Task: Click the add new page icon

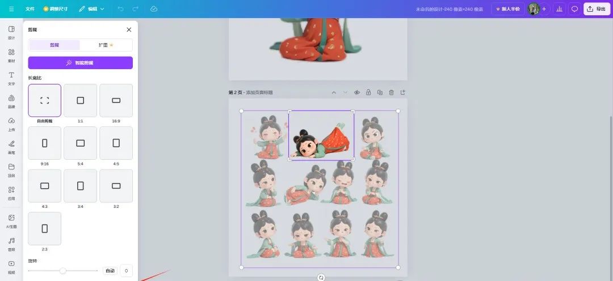Action: [x=402, y=92]
